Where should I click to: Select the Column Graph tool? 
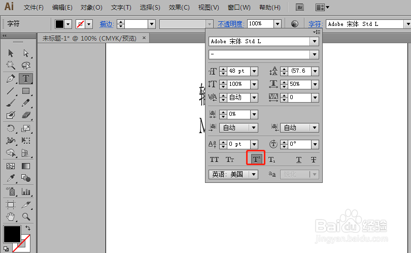click(x=26, y=192)
